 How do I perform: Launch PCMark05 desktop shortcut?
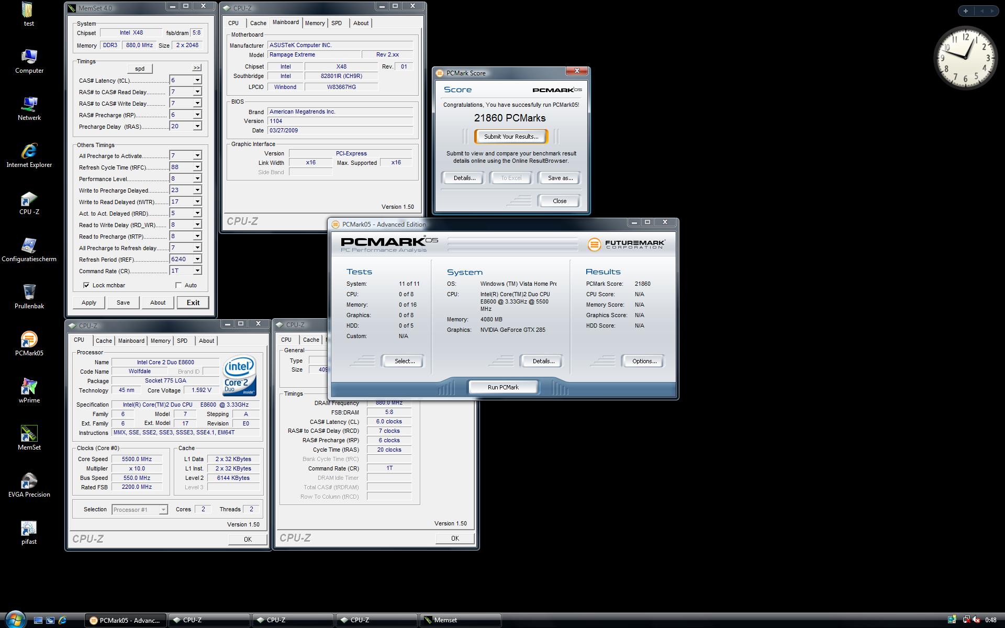tap(29, 344)
